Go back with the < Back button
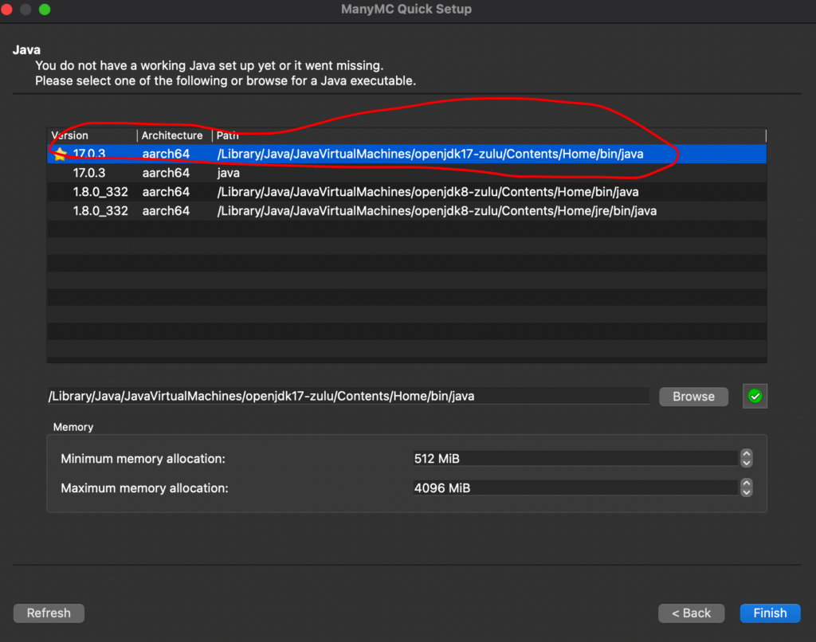816x642 pixels. tap(691, 613)
